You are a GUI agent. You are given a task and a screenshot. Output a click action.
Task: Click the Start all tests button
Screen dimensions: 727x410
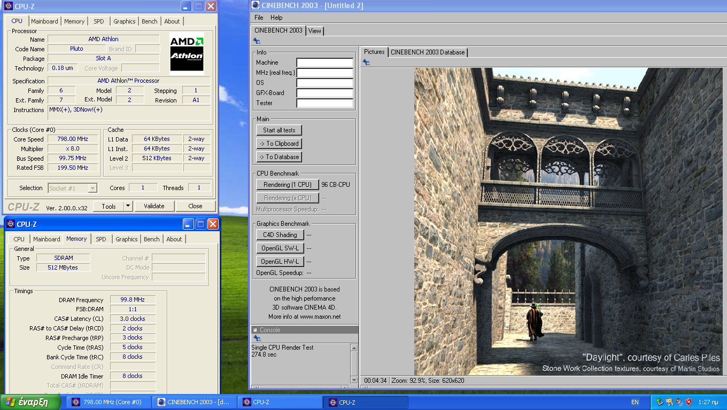tap(279, 130)
